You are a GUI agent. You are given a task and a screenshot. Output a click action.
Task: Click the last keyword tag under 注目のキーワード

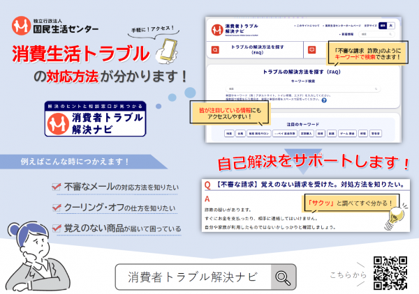[x=376, y=134]
